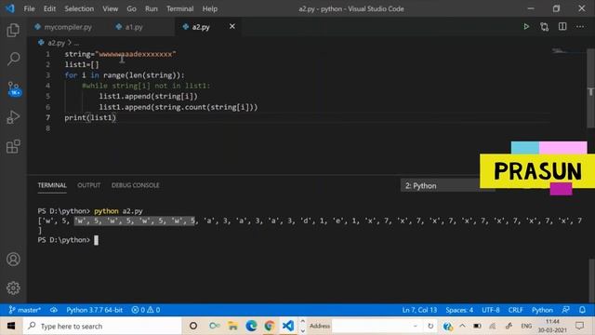Open the Go menu

tap(131, 8)
